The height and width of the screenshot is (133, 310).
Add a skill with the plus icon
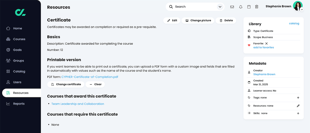click(x=298, y=113)
